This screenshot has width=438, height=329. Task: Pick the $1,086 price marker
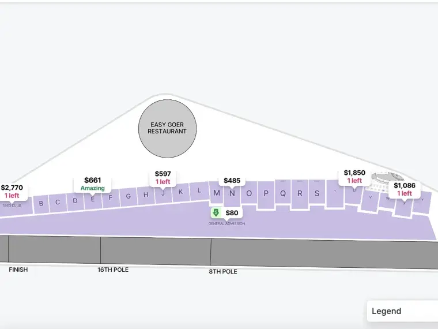[405, 189]
